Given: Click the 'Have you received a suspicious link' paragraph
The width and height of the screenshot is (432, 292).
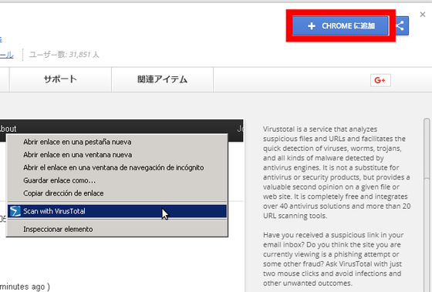Looking at the screenshot, I should (x=333, y=259).
